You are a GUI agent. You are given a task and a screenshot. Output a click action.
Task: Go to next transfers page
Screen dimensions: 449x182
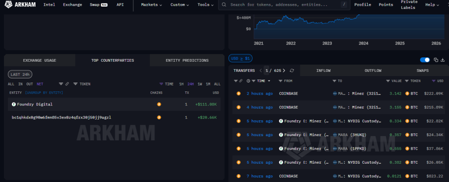click(x=284, y=70)
